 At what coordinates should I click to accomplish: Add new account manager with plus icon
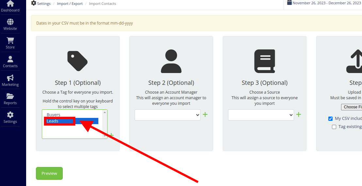click(205, 114)
